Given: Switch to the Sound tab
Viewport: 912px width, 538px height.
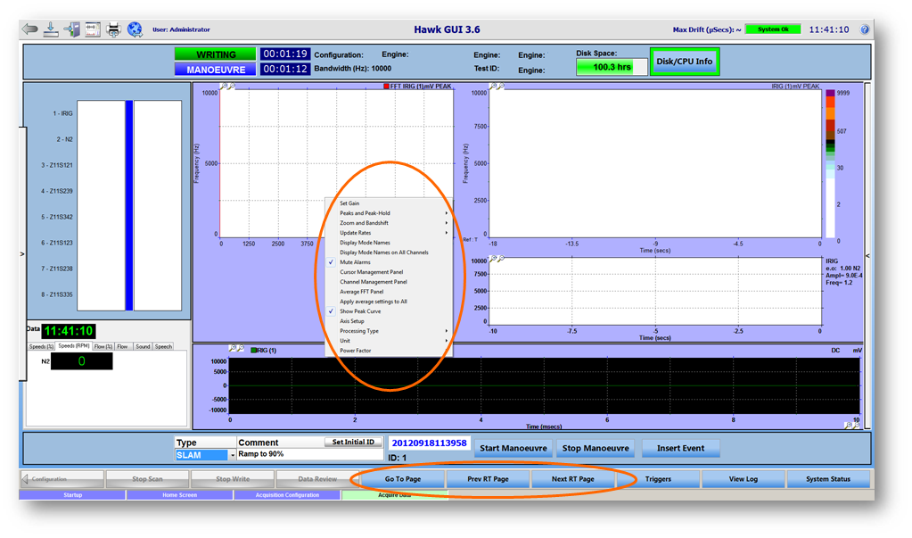Looking at the screenshot, I should click(143, 346).
